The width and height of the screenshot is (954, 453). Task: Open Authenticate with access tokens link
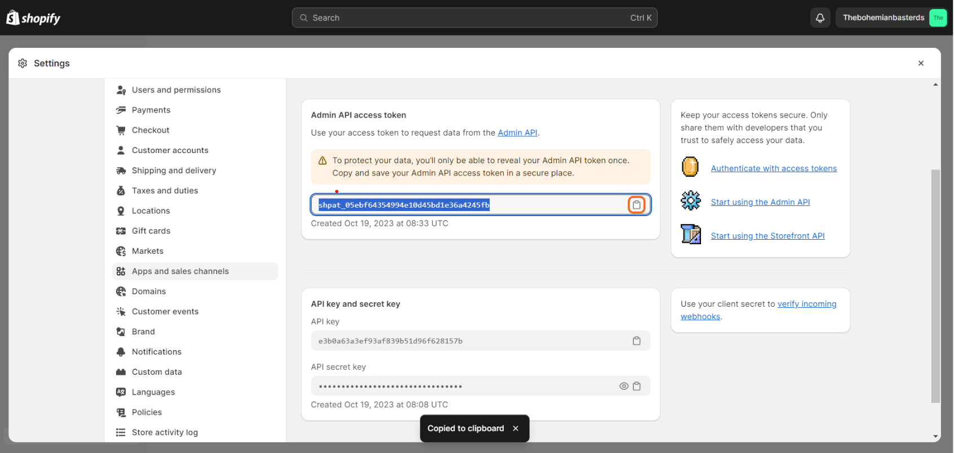click(774, 168)
